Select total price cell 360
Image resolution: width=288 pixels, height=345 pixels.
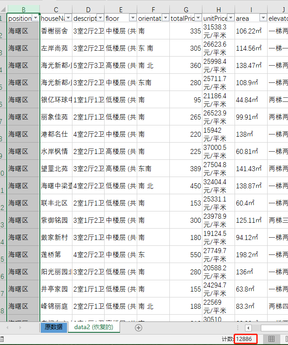[186, 65]
